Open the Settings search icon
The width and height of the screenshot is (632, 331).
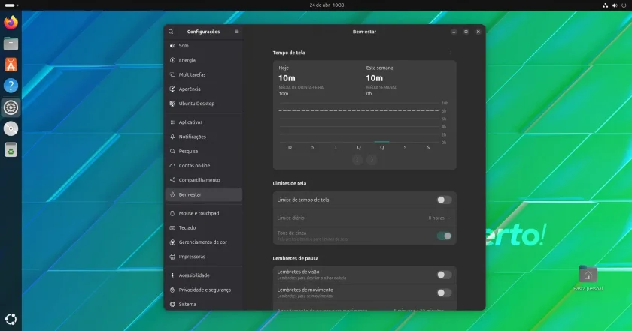pos(171,32)
